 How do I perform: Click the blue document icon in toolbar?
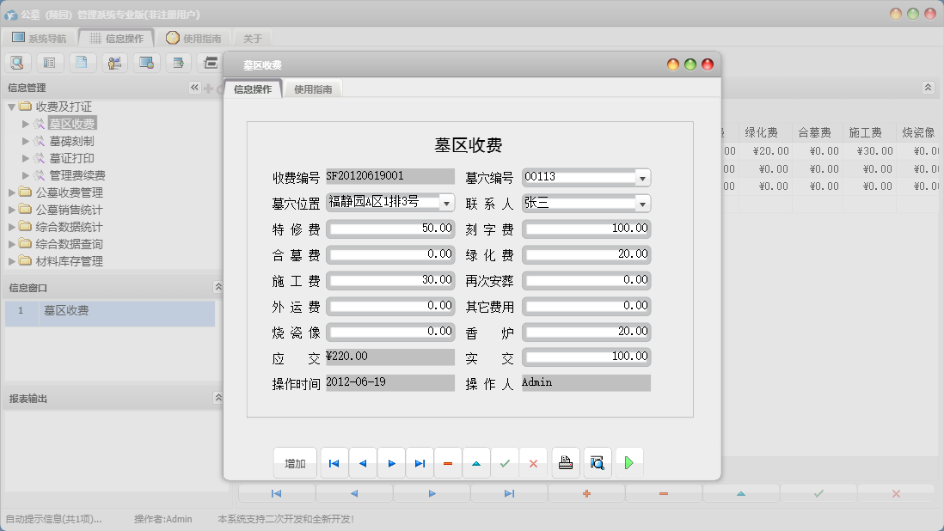tap(83, 62)
